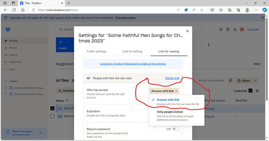
Task: Open the Anyone with link dropdown
Action: click(164, 91)
